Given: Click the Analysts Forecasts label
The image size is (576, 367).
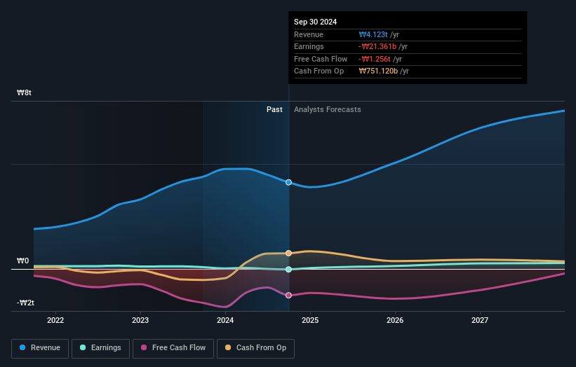Looking at the screenshot, I should pos(328,110).
